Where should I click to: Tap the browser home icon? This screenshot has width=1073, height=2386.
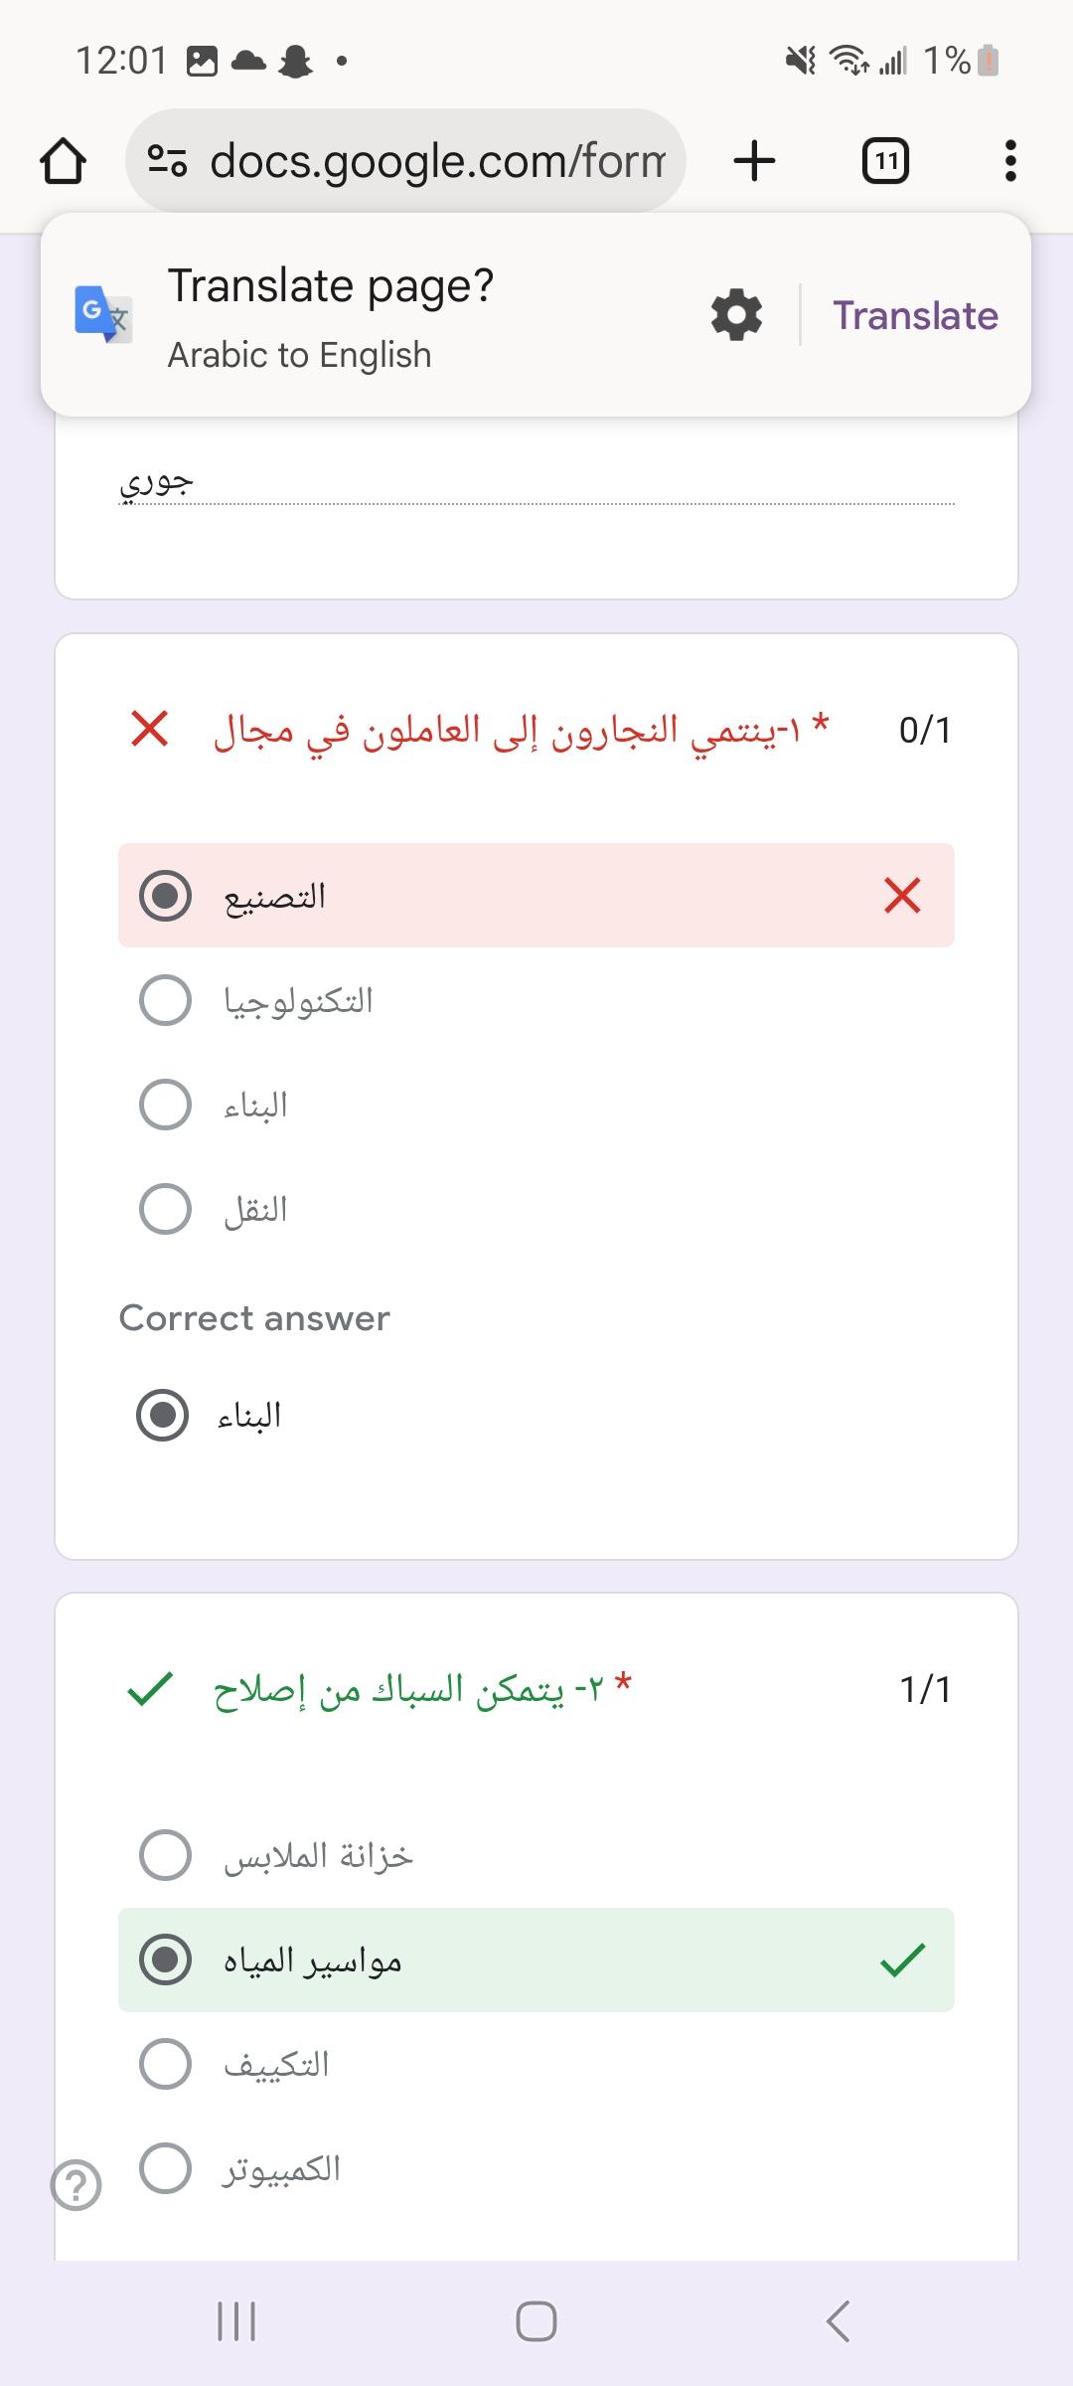[63, 161]
